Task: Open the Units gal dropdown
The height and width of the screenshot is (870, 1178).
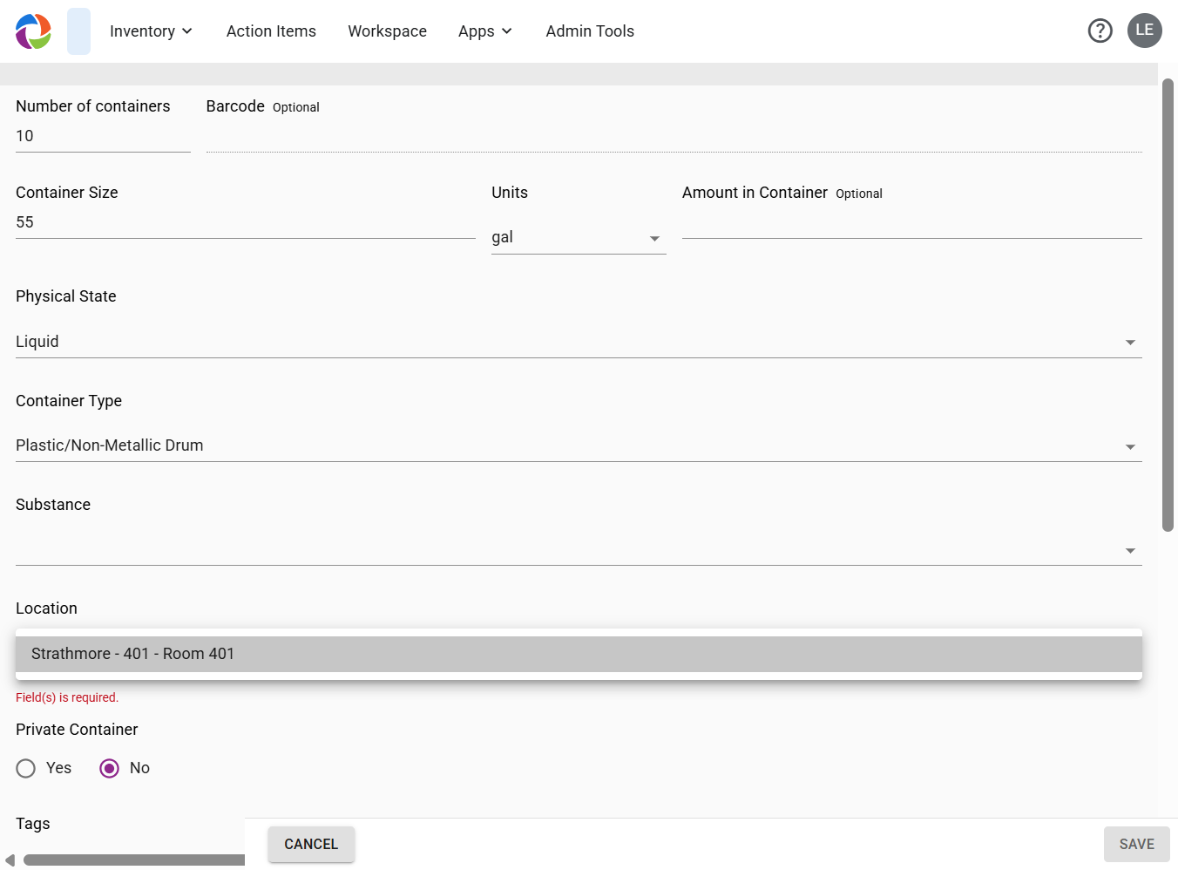Action: [579, 238]
